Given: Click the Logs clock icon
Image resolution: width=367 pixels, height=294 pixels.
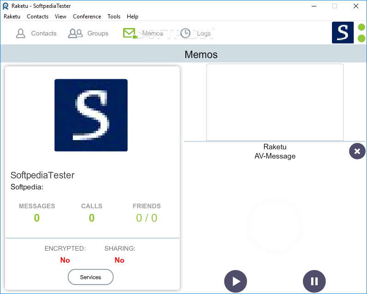Looking at the screenshot, I should [x=185, y=33].
